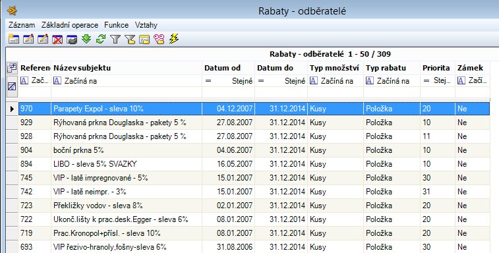Change equals operator for Datum do filter
Image resolution: width=499 pixels, height=253 pixels.
[x=261, y=81]
